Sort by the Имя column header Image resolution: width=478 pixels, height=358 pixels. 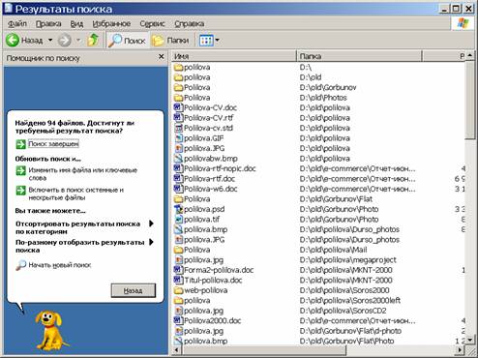coord(234,56)
